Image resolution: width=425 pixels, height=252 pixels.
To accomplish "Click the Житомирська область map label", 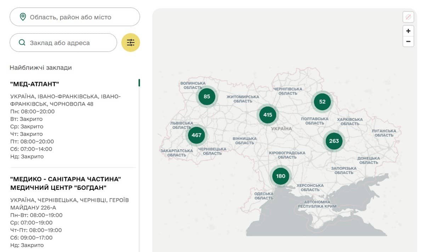I will [x=243, y=99].
